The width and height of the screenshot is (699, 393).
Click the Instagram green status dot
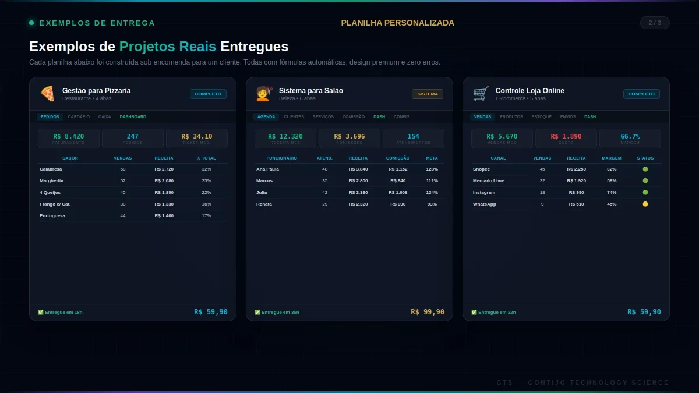coord(645,192)
